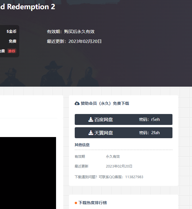192x209 pixels.
Task: Click the black video preview area
Action: pos(28,173)
